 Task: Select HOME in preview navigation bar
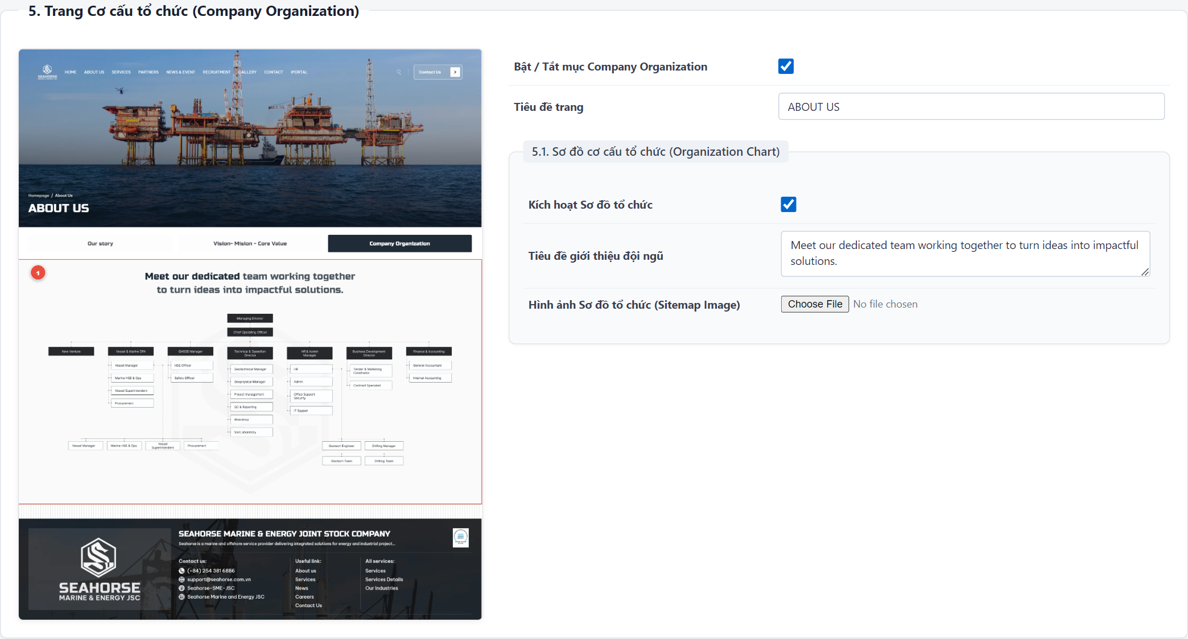71,72
